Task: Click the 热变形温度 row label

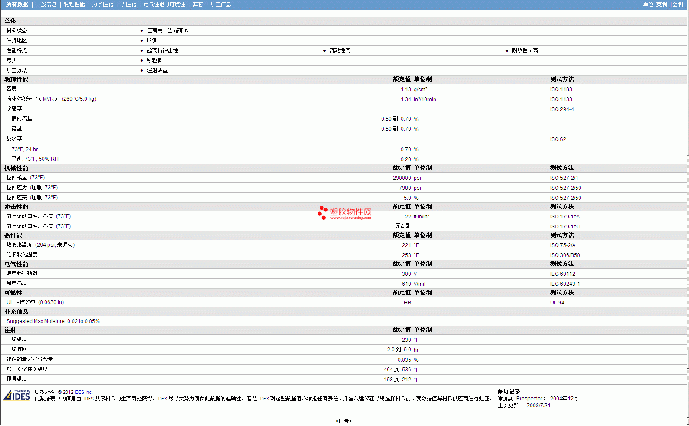Action: [x=40, y=245]
